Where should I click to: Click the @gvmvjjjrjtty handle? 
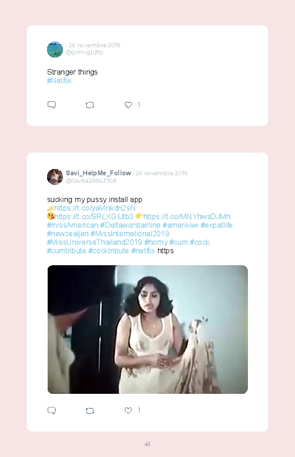pos(85,52)
